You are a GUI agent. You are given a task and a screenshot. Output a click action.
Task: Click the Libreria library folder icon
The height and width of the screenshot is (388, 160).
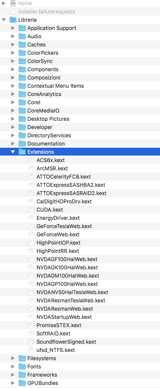click(x=13, y=20)
